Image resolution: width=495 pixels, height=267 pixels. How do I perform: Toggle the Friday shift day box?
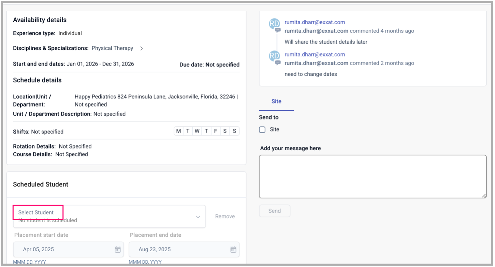point(216,131)
